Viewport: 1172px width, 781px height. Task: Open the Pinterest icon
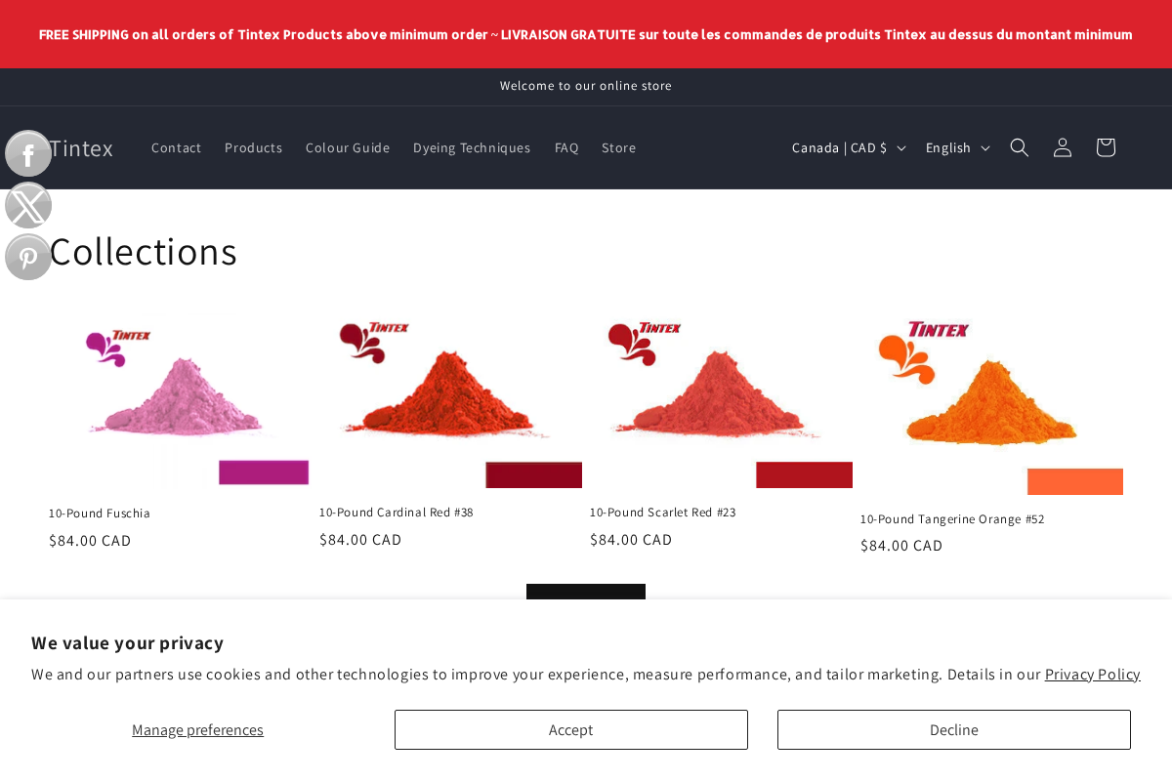coord(27,257)
